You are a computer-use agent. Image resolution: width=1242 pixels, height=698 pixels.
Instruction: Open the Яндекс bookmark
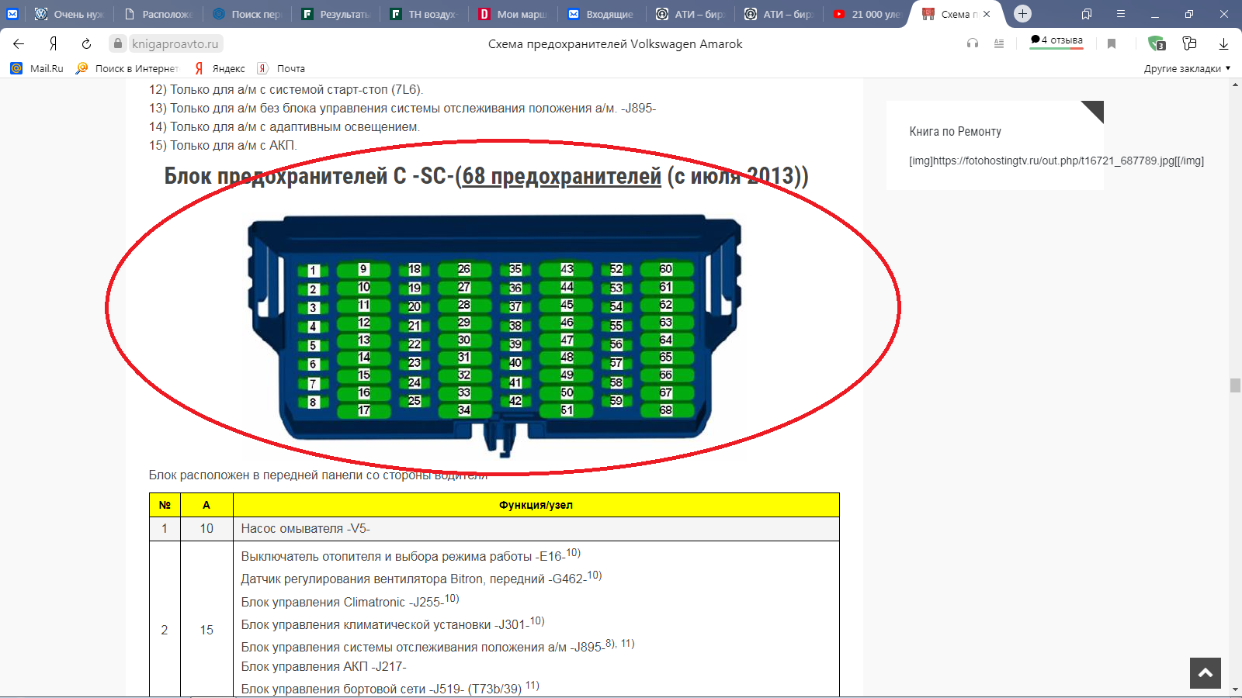point(220,68)
